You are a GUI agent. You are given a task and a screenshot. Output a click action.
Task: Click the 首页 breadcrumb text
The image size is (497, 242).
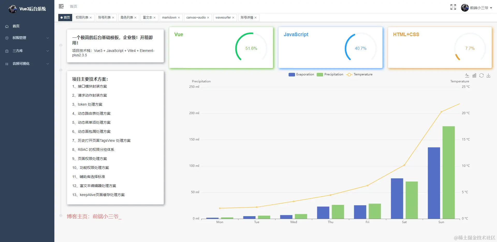click(x=74, y=6)
